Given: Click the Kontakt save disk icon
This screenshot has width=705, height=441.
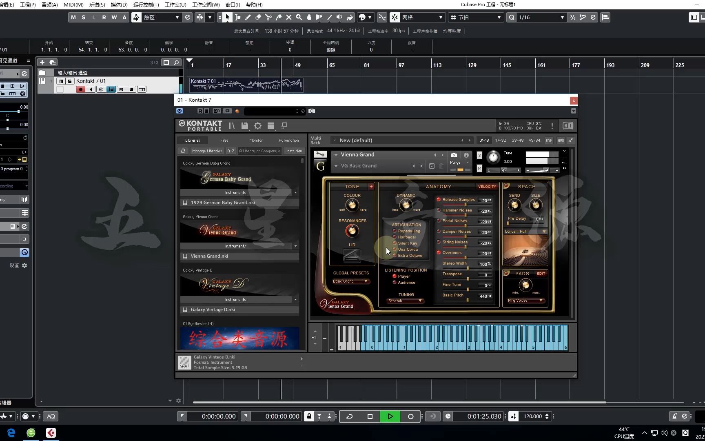Looking at the screenshot, I should (245, 126).
